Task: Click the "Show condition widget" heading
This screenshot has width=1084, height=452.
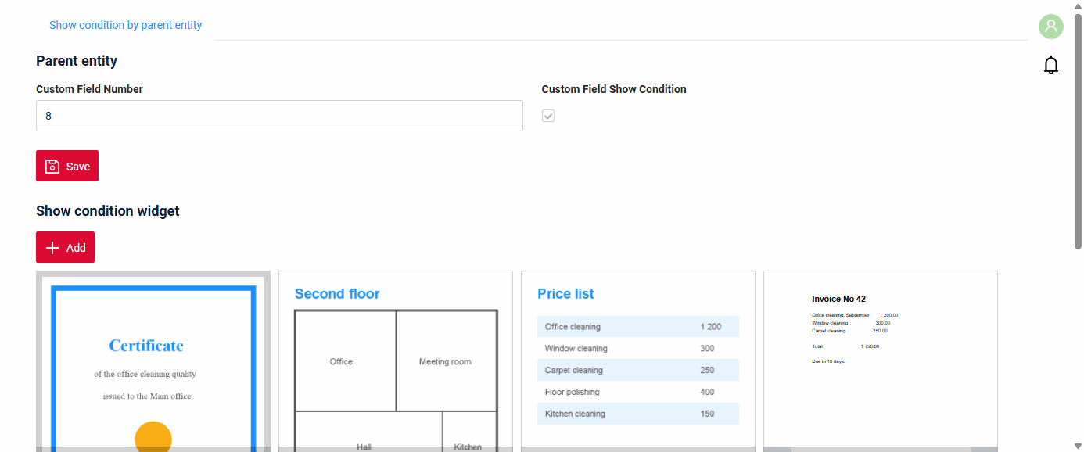Action: click(108, 211)
